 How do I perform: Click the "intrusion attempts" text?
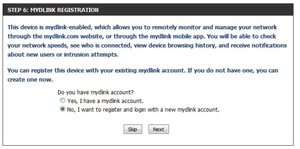tap(103, 54)
